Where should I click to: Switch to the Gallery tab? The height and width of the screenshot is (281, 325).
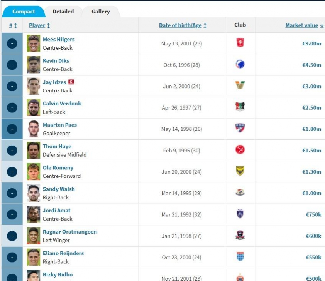(101, 12)
